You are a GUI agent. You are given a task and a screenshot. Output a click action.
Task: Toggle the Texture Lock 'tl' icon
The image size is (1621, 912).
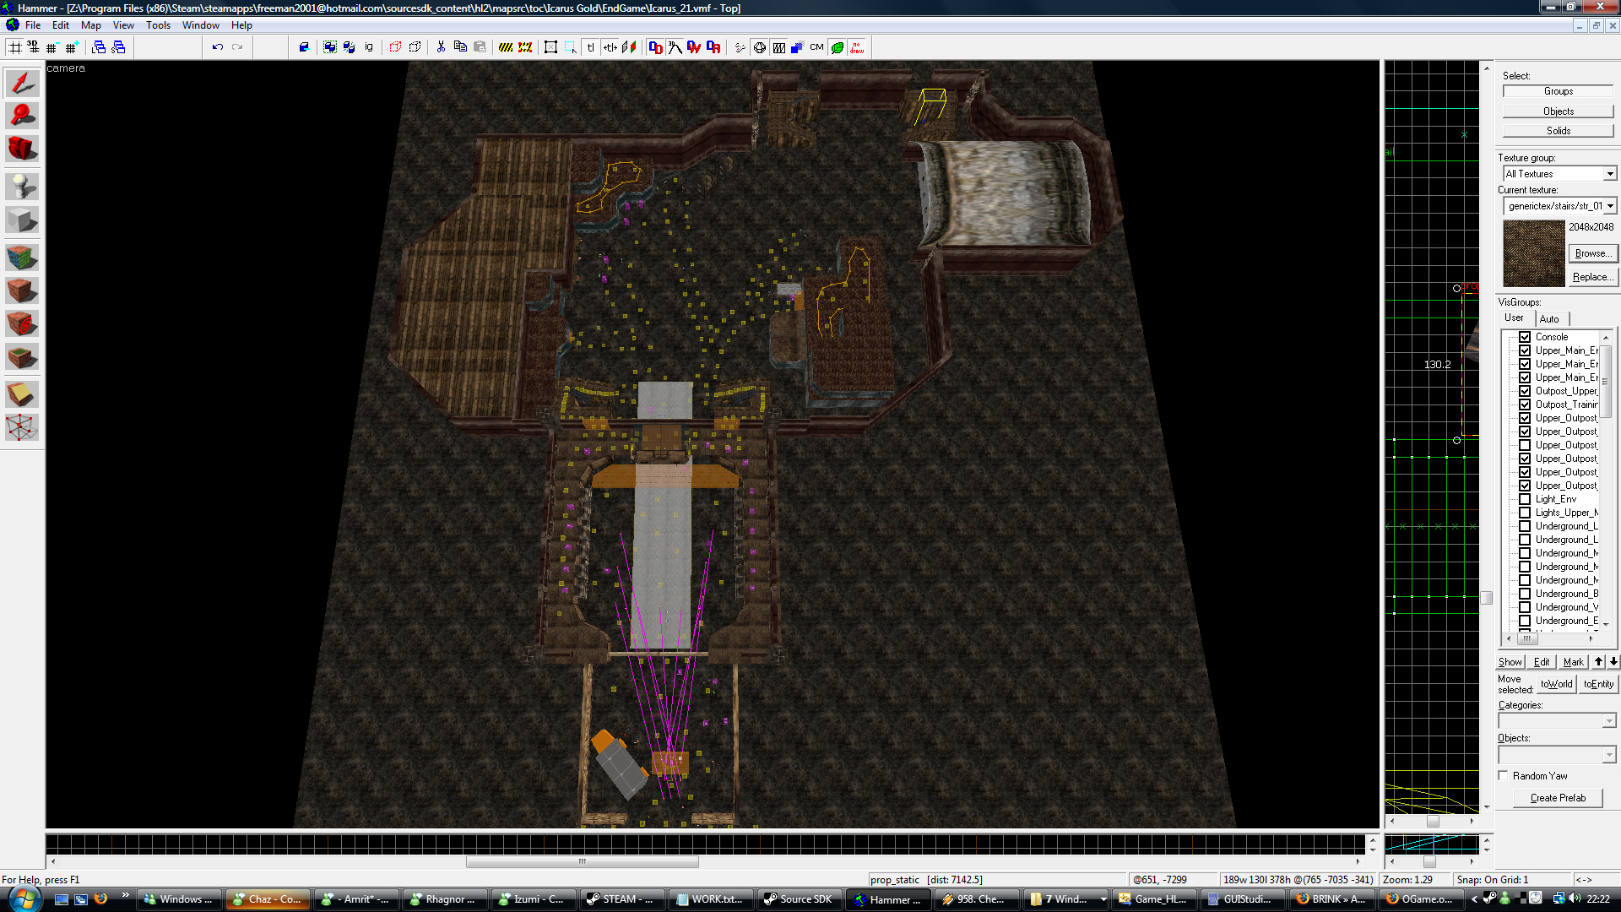pos(590,47)
